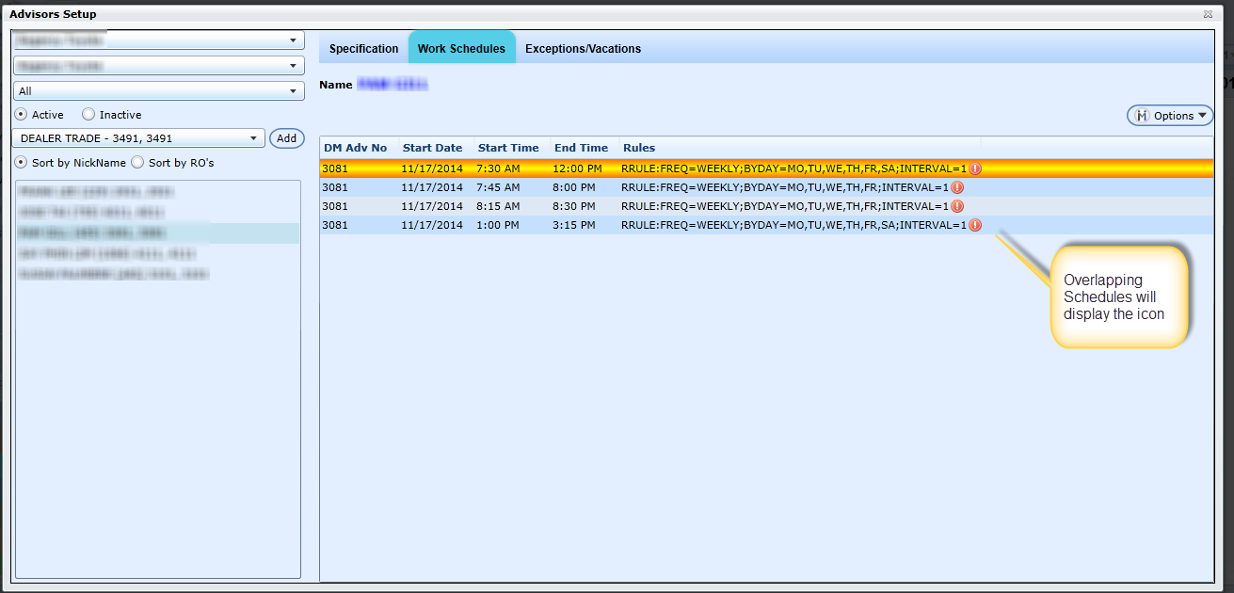Switch to the Specification tab
This screenshot has height=593, width=1234.
coord(363,49)
